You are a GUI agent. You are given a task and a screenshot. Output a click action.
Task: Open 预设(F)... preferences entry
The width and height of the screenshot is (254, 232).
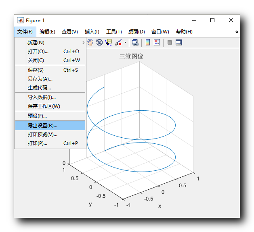coord(50,116)
